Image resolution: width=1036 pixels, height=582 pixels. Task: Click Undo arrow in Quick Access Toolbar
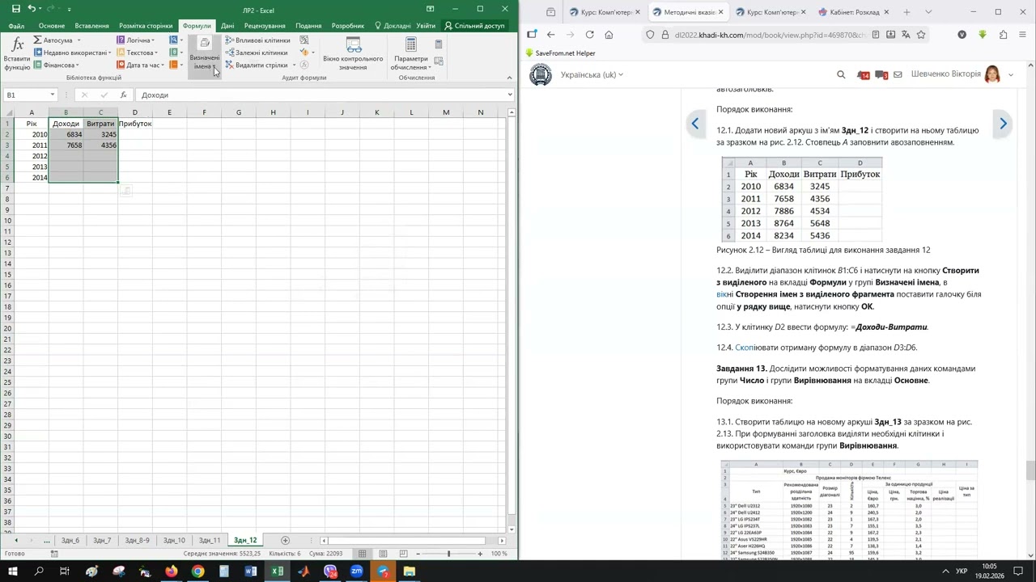click(32, 9)
